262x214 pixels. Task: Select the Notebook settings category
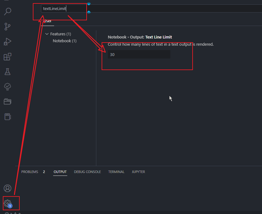64,41
